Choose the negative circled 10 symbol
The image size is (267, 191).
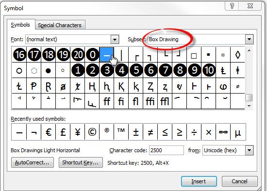(x=209, y=70)
